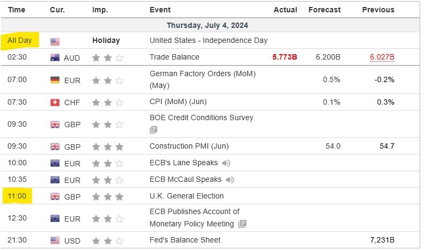Open the document icon under BOE Credit Conditions Survey
The width and height of the screenshot is (425, 250).
[153, 129]
